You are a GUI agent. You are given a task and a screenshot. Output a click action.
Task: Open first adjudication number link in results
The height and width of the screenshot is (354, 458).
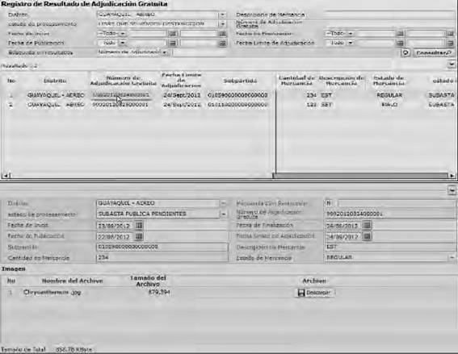click(x=121, y=95)
